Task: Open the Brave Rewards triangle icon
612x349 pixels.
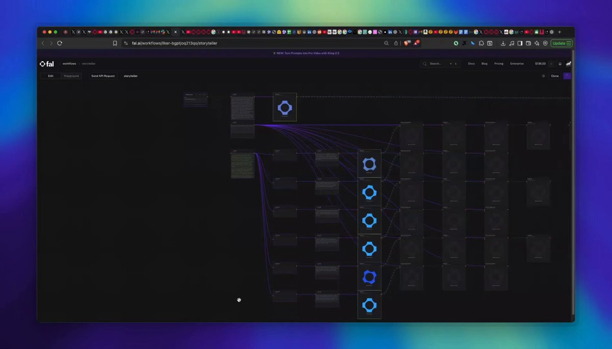Action: (416, 43)
